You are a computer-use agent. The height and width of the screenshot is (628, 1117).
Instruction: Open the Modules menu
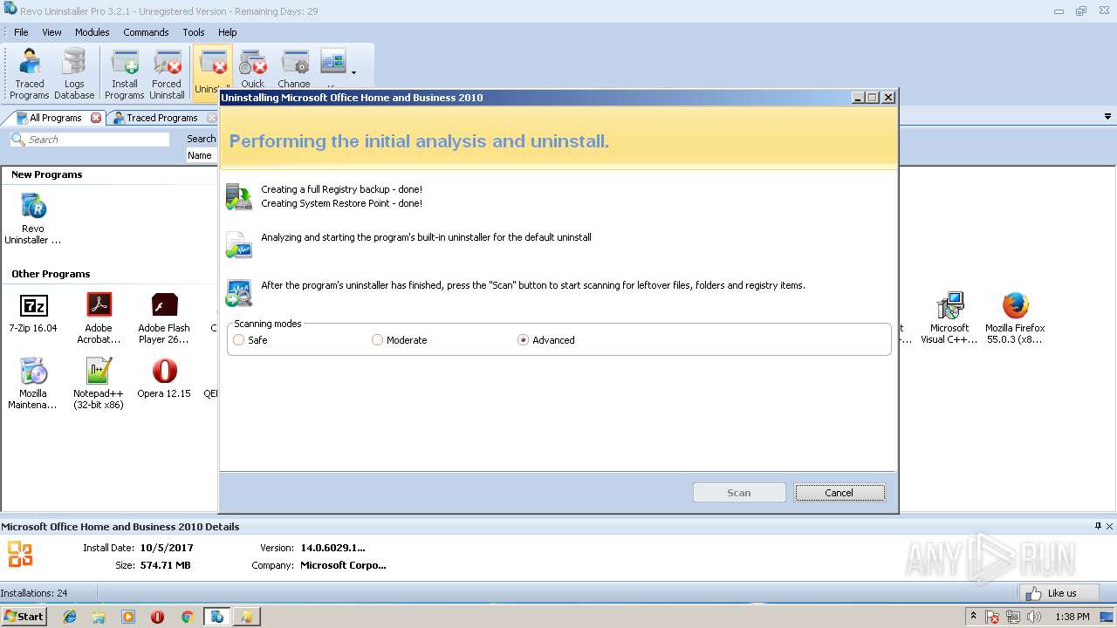92,32
